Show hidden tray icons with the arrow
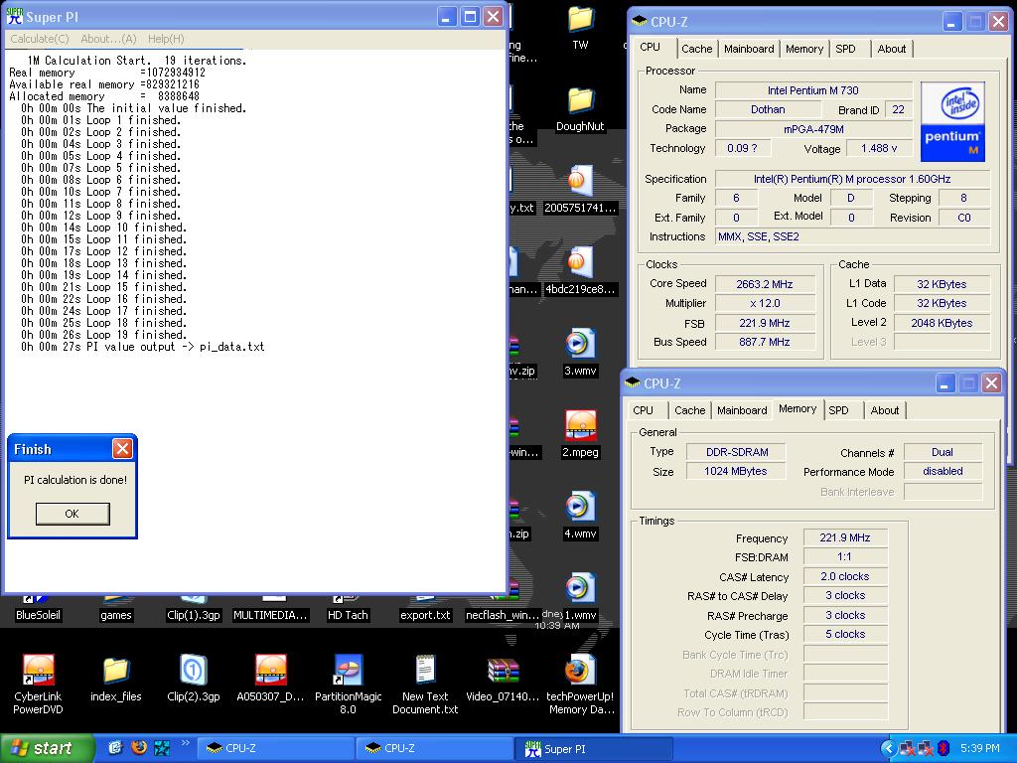The height and width of the screenshot is (763, 1017). point(889,749)
